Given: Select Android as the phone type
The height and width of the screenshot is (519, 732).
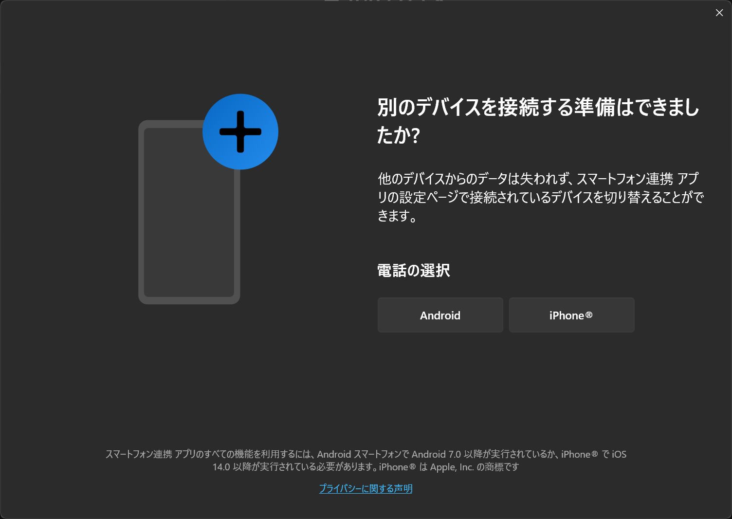Looking at the screenshot, I should coord(440,315).
